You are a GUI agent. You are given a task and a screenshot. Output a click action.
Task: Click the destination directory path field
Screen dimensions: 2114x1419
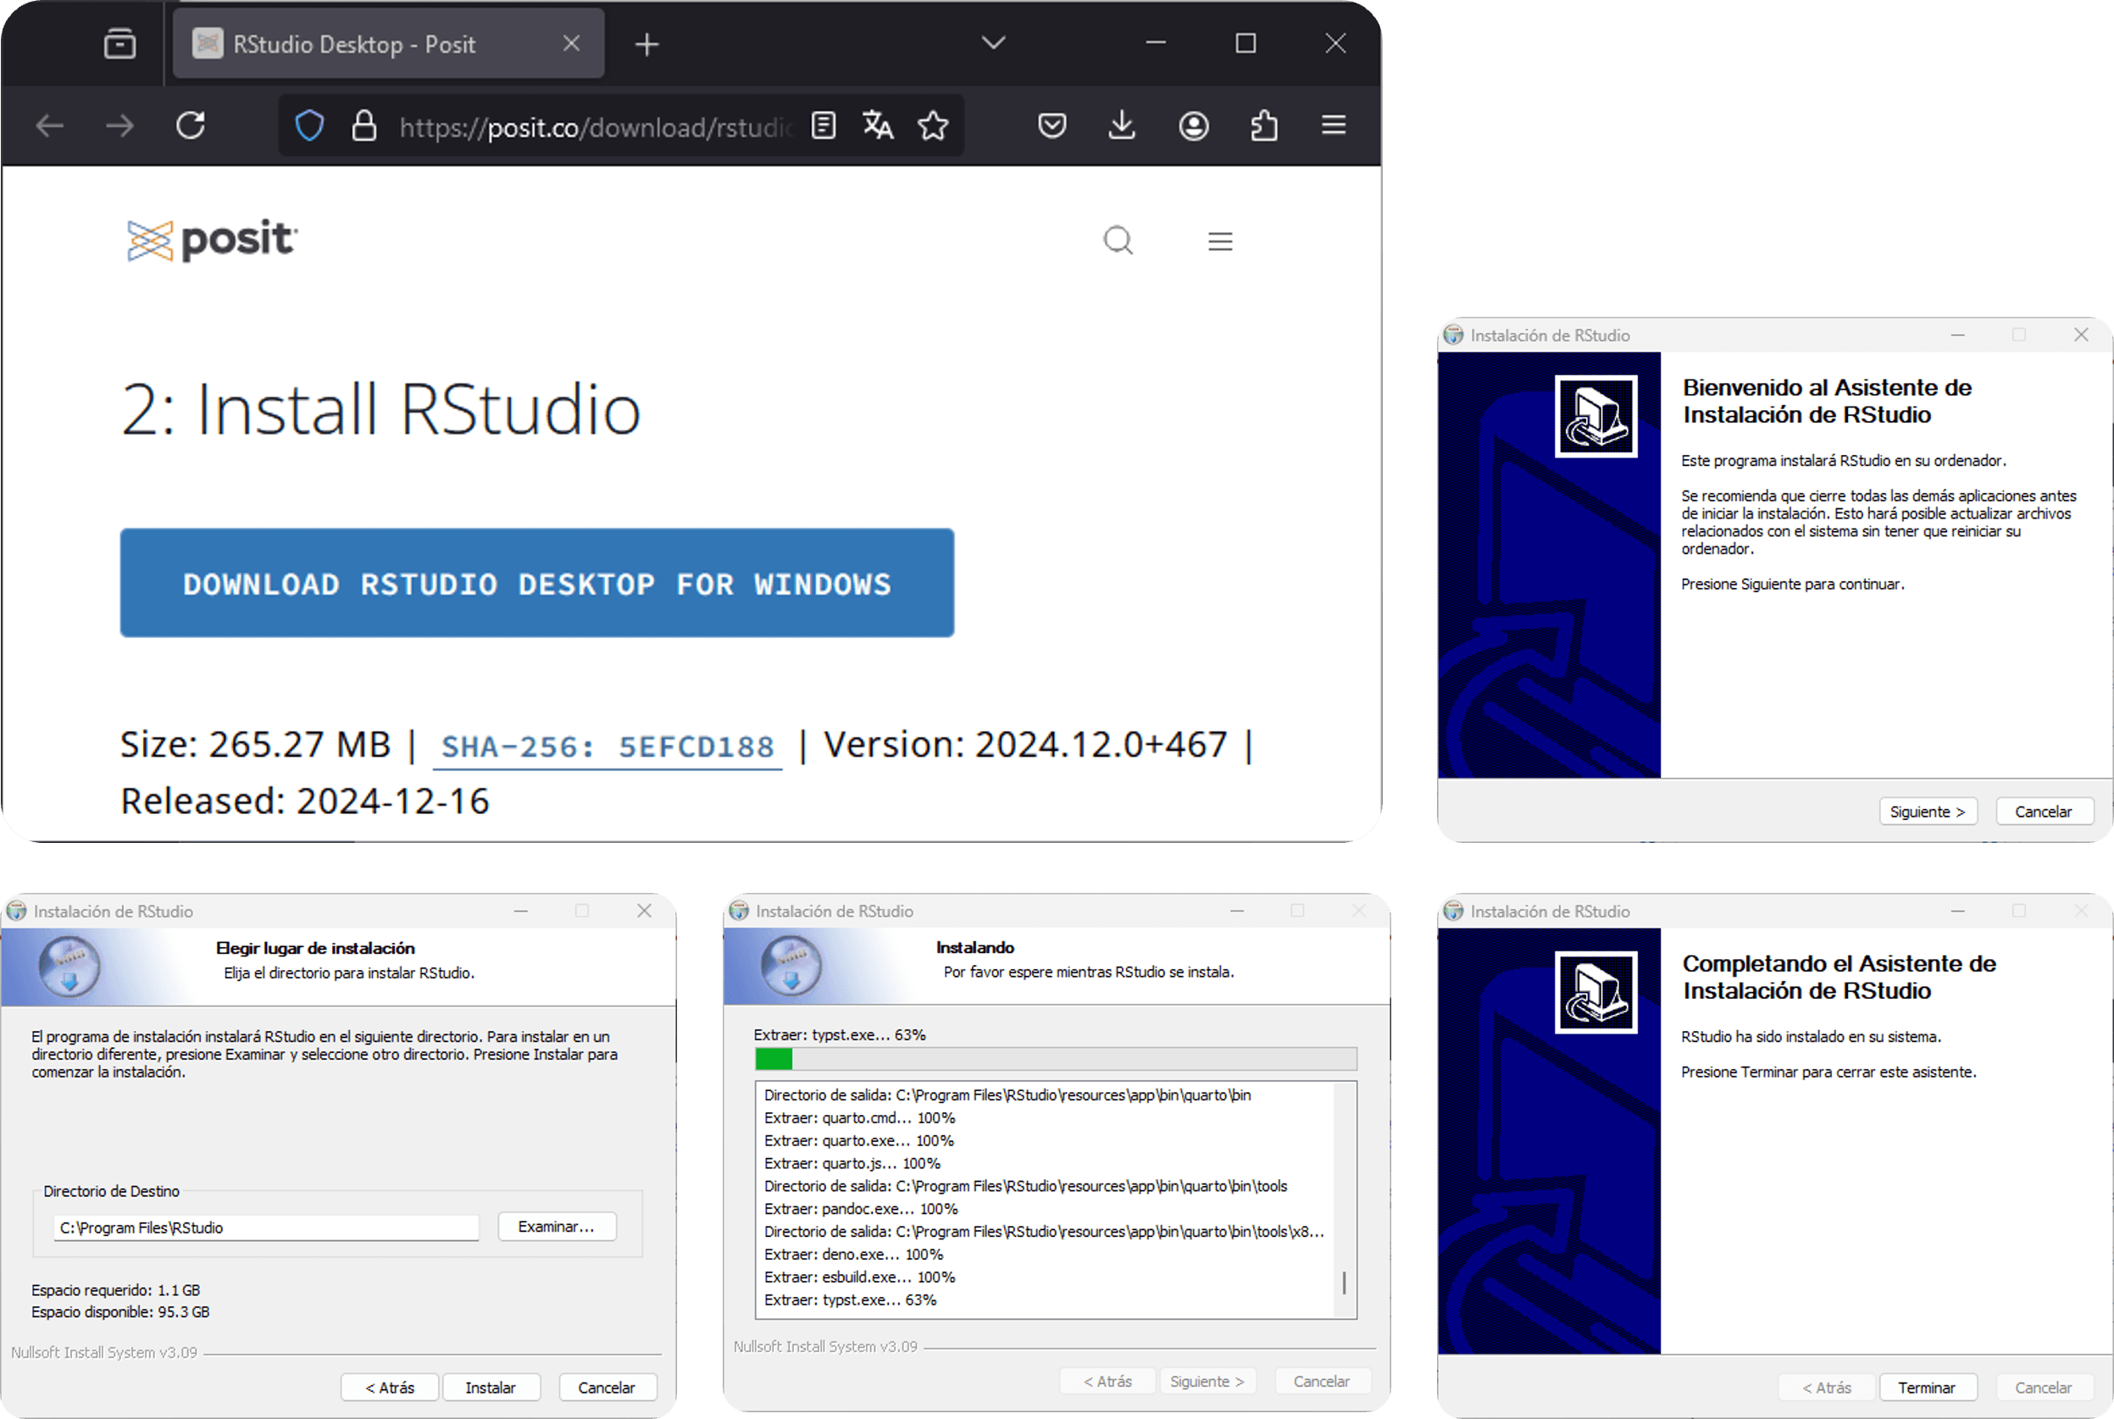click(265, 1228)
